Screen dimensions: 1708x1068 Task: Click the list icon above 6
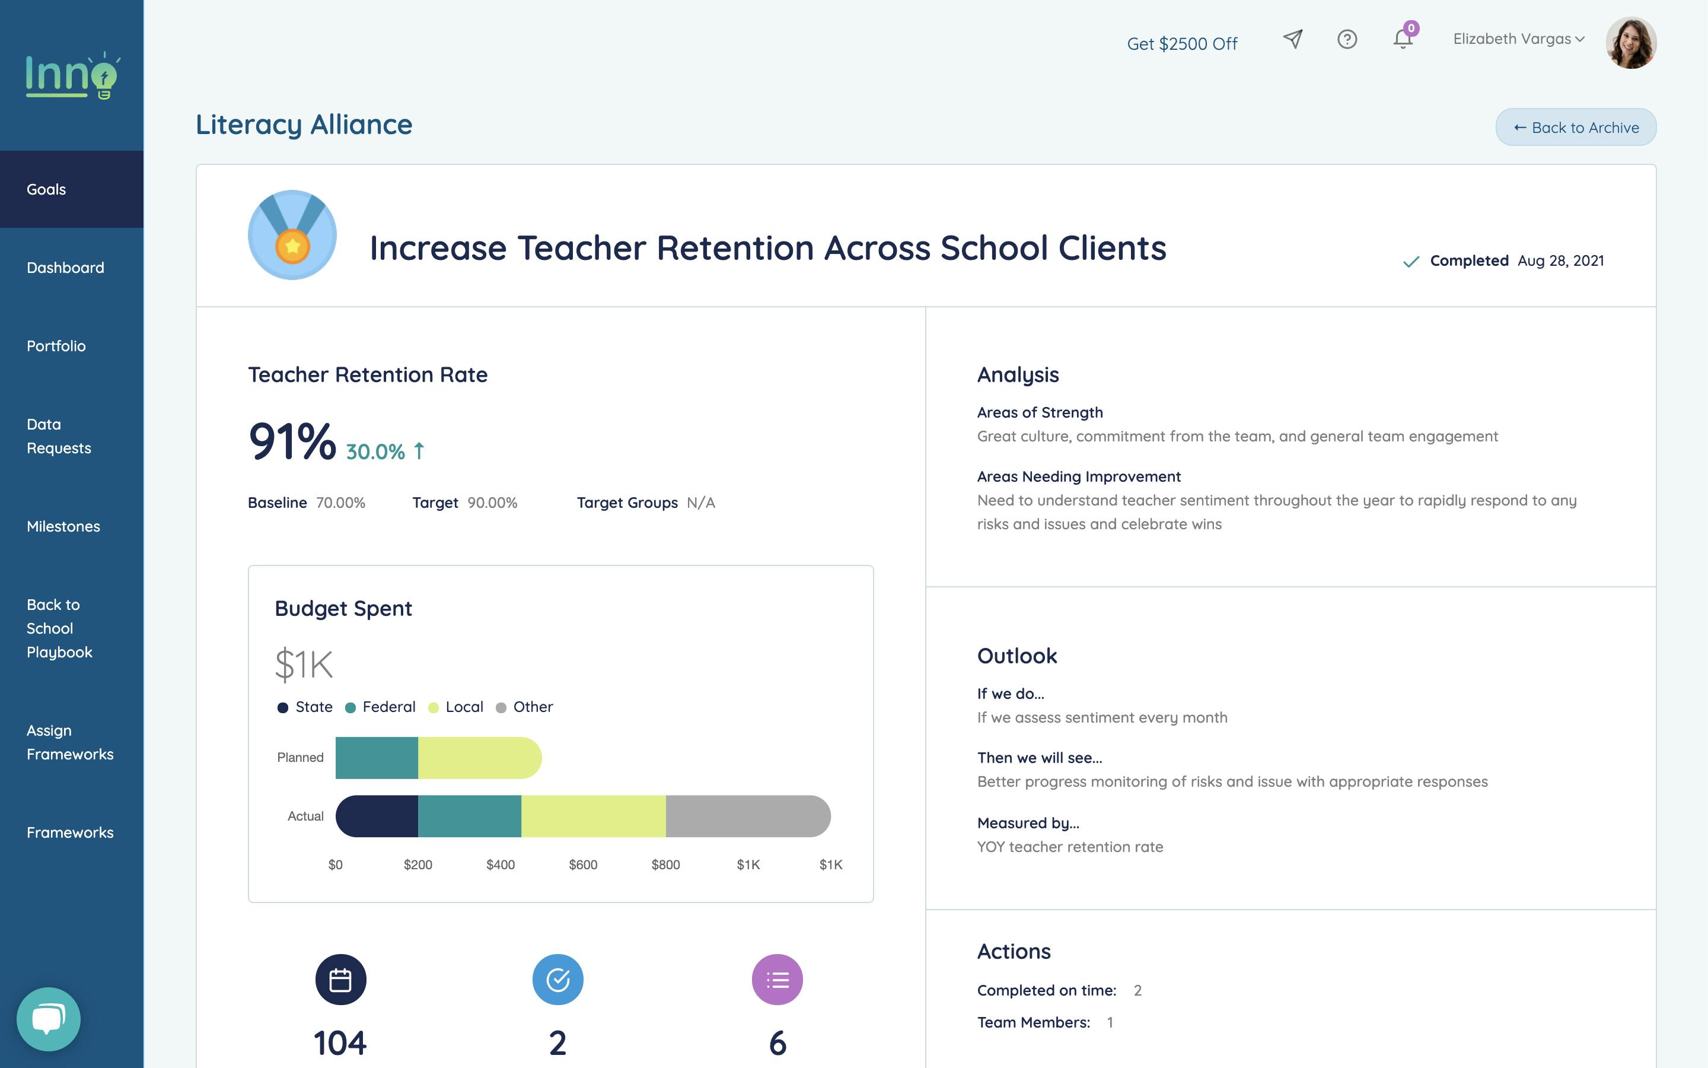[776, 980]
